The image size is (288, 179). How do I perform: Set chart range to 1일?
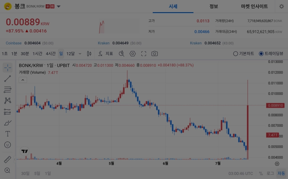(48, 173)
